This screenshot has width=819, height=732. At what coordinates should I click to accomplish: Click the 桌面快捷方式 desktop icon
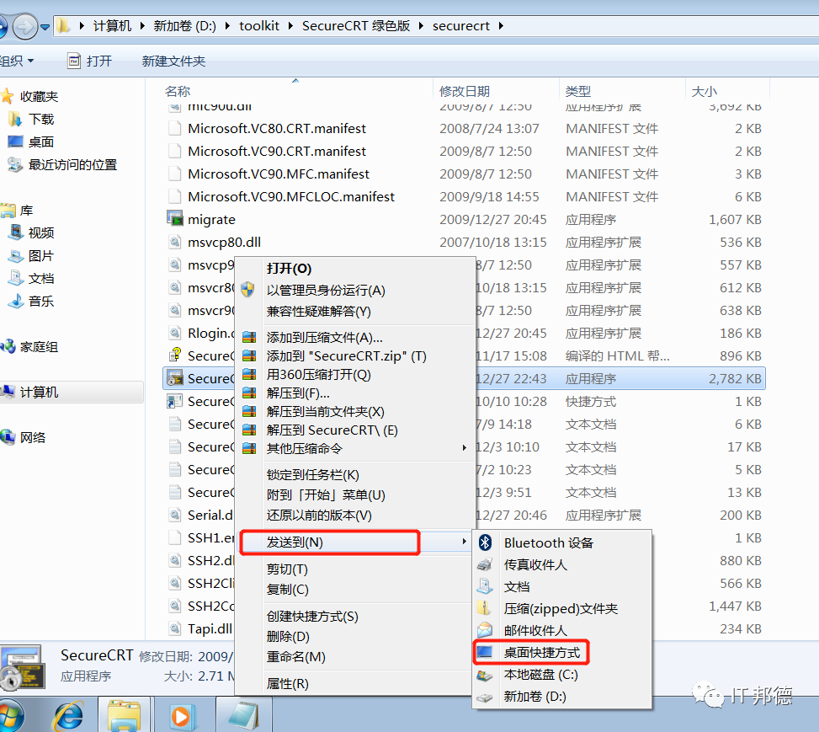point(485,652)
